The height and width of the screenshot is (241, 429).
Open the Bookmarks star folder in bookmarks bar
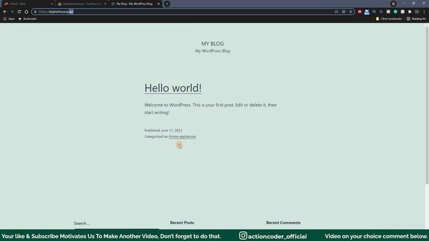click(x=27, y=19)
